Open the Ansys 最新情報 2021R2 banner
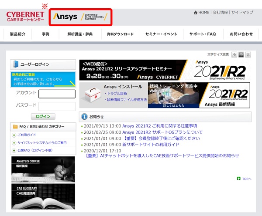Image resolution: width=262 pixels, height=216 pixels. (224, 95)
